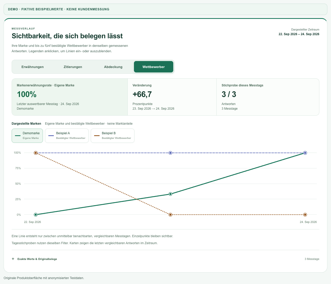Image resolution: width=331 pixels, height=284 pixels.
Task: Select Beispiel A middle data point at 100%
Action: pos(170,153)
